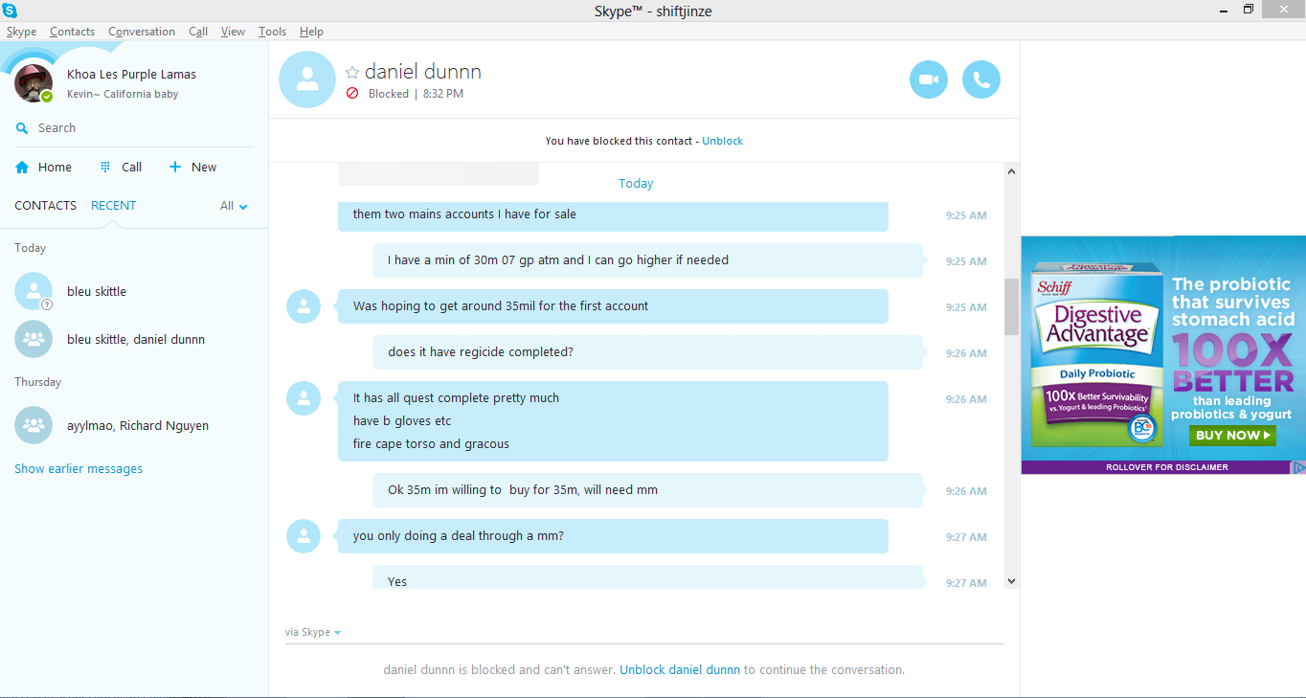Click message 'Ok 35m im willing to buy for 35m'
Screen dimensions: 1306x698
click(x=647, y=490)
